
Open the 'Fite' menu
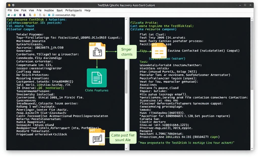pyautogui.click(x=10, y=10)
